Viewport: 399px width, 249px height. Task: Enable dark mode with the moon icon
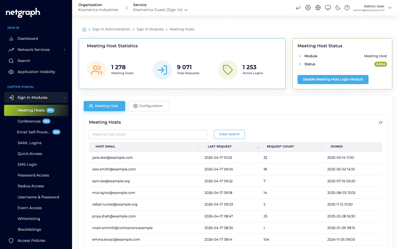tap(338, 8)
